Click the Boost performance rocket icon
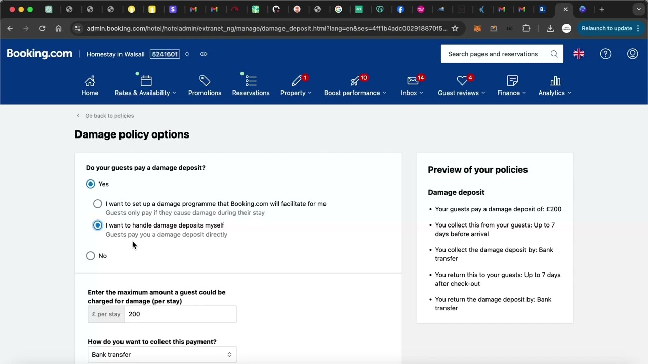Viewport: 648px width, 364px height. coord(355,81)
